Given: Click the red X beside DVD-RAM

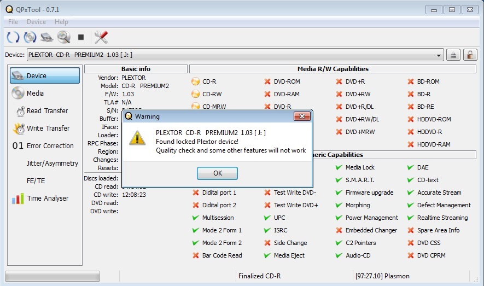Looking at the screenshot, I should click(267, 94).
